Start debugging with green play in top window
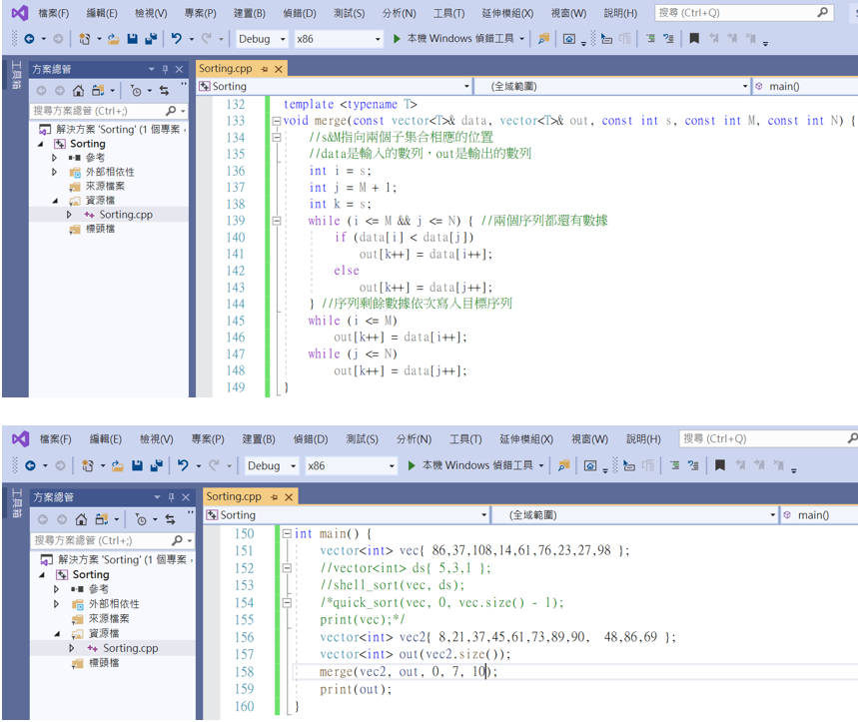The image size is (858, 722). click(397, 38)
